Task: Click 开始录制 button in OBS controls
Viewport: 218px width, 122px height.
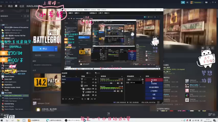Action: point(154,84)
